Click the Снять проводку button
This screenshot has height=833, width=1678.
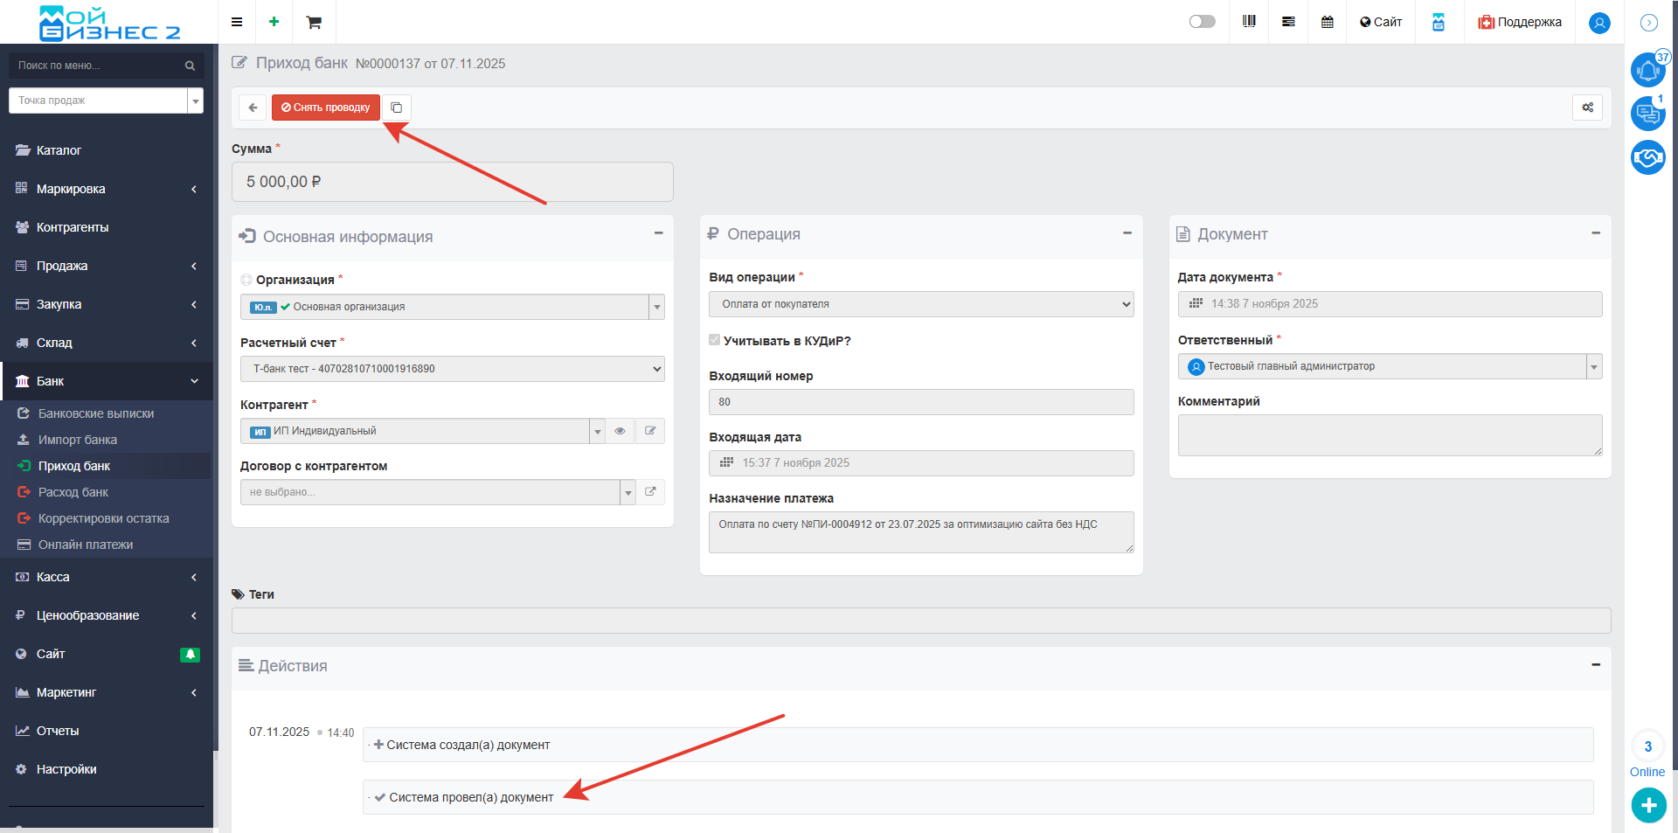[x=326, y=108]
